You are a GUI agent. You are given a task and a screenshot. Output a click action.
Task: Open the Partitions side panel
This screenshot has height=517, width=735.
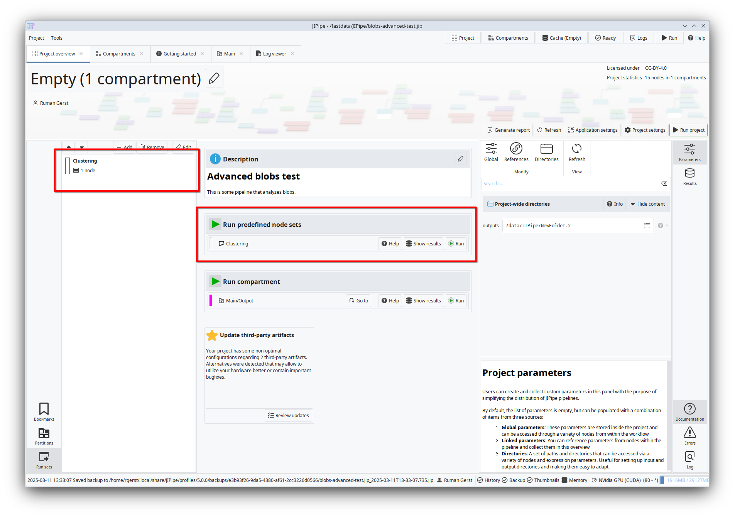click(x=44, y=436)
